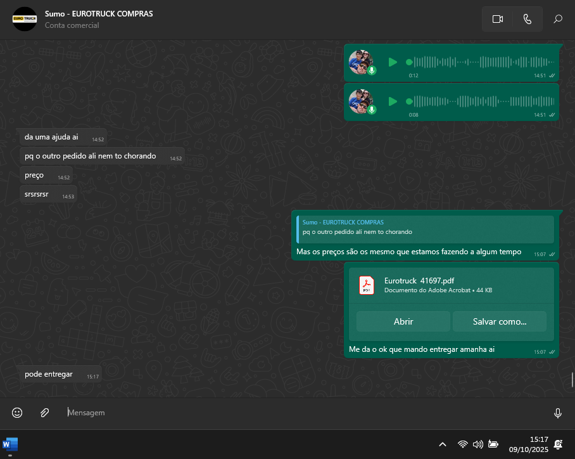The height and width of the screenshot is (459, 575).
Task: Click the paperclip attach icon
Action: [x=44, y=413]
